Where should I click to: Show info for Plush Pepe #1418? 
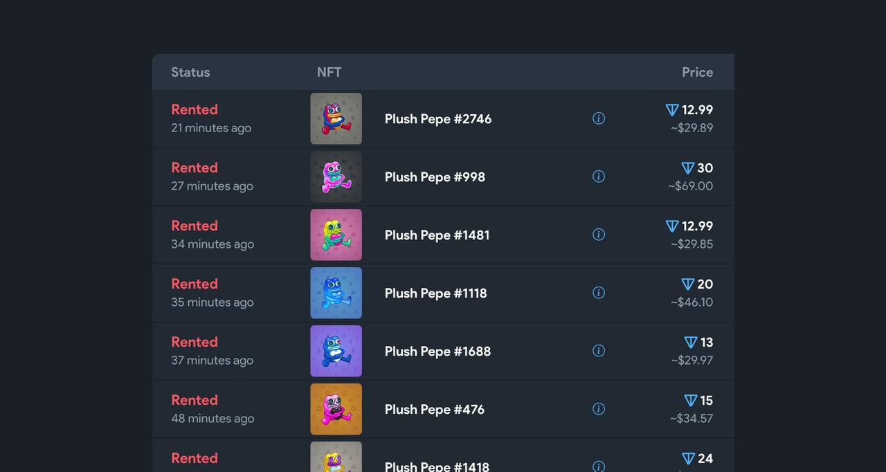[599, 466]
